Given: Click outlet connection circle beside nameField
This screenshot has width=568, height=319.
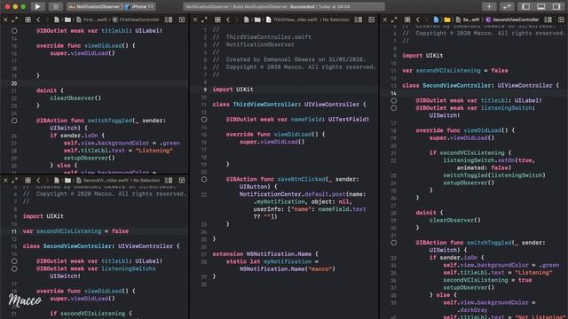Looking at the screenshot, I should 204,120.
